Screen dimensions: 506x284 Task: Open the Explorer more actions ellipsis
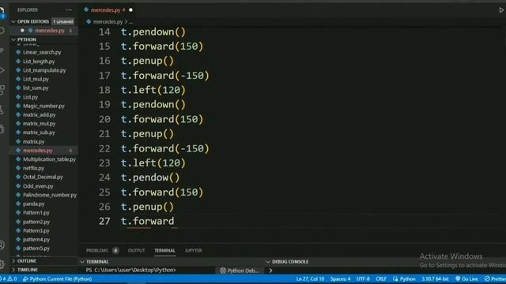click(x=69, y=10)
